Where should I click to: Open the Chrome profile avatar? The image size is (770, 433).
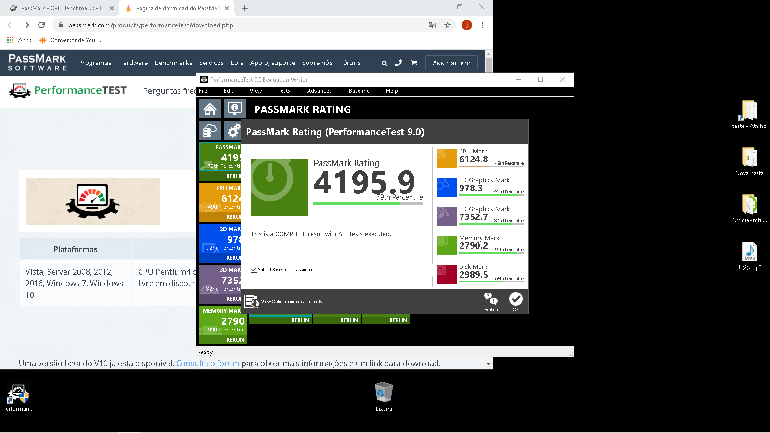pyautogui.click(x=467, y=25)
